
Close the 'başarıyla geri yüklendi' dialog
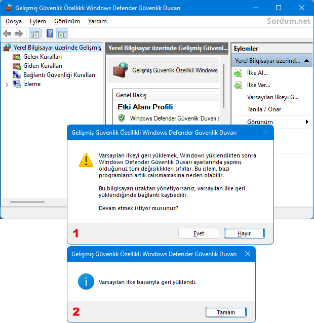[x=248, y=254]
